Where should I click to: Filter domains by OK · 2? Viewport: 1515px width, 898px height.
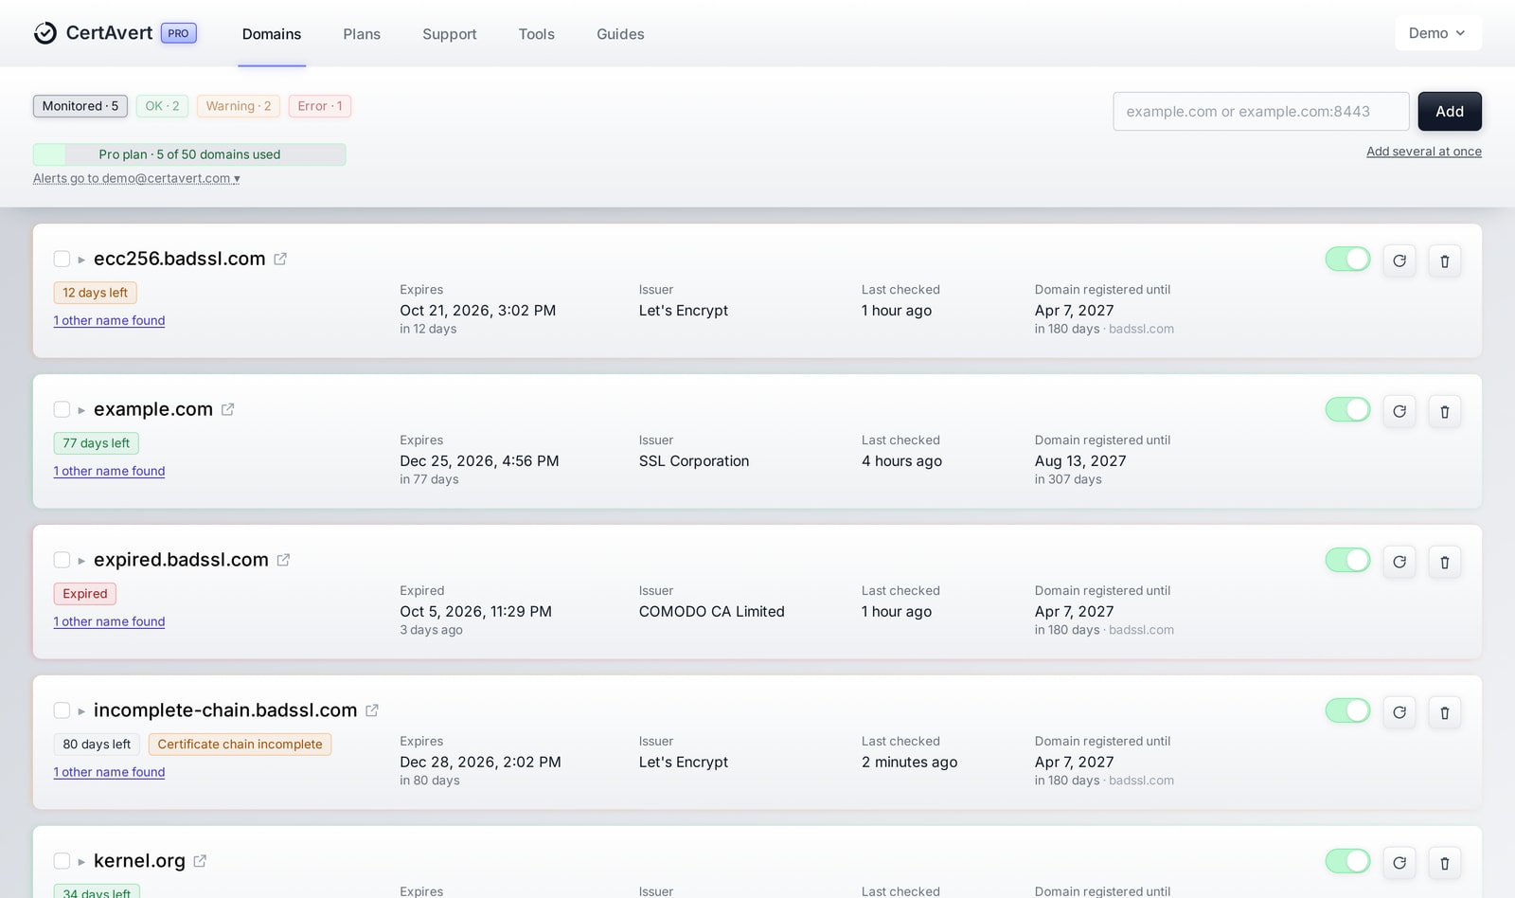(x=162, y=106)
